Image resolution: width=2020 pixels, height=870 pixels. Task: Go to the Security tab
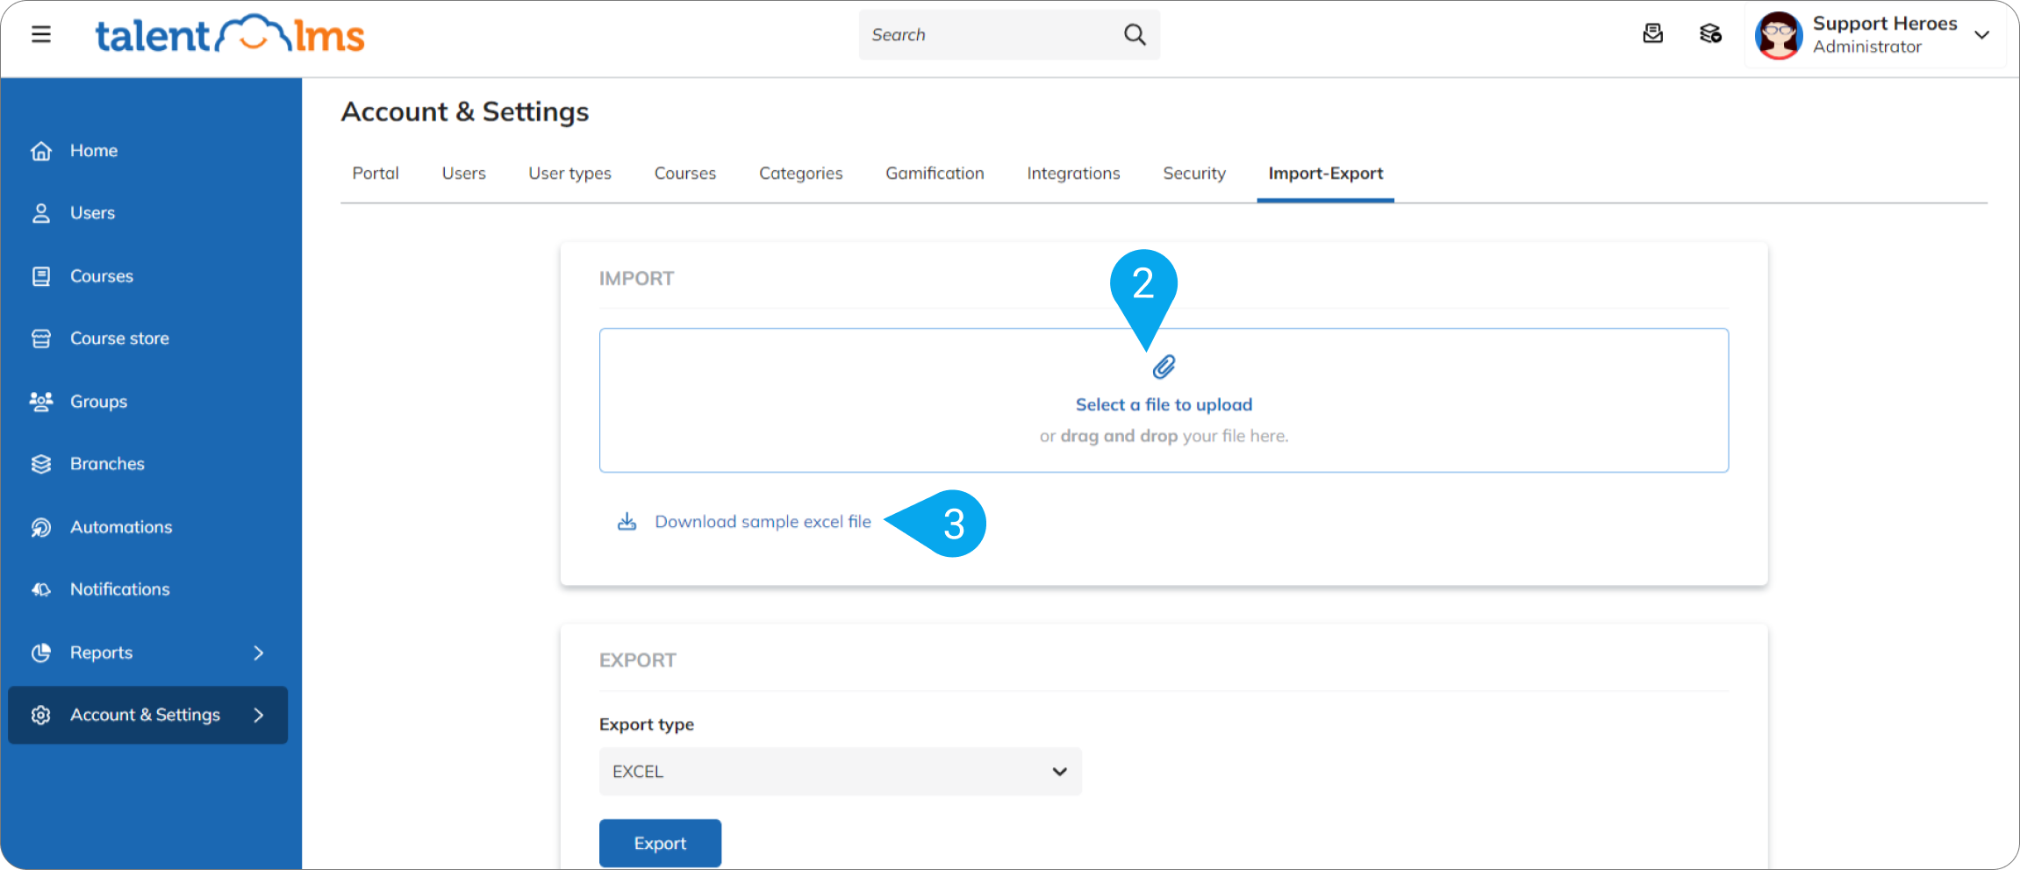click(1194, 174)
